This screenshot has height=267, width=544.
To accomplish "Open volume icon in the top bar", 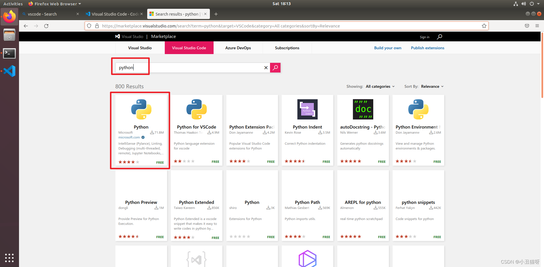I will pyautogui.click(x=524, y=4).
